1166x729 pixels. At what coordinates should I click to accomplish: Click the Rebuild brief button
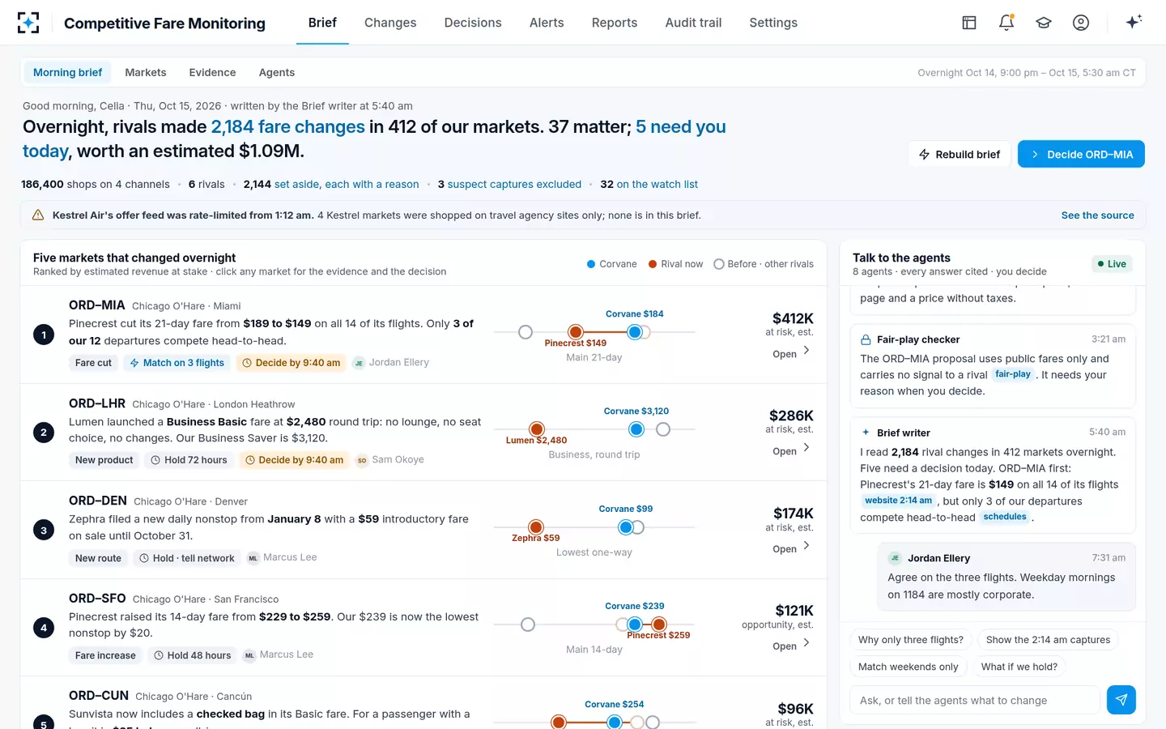click(x=960, y=154)
